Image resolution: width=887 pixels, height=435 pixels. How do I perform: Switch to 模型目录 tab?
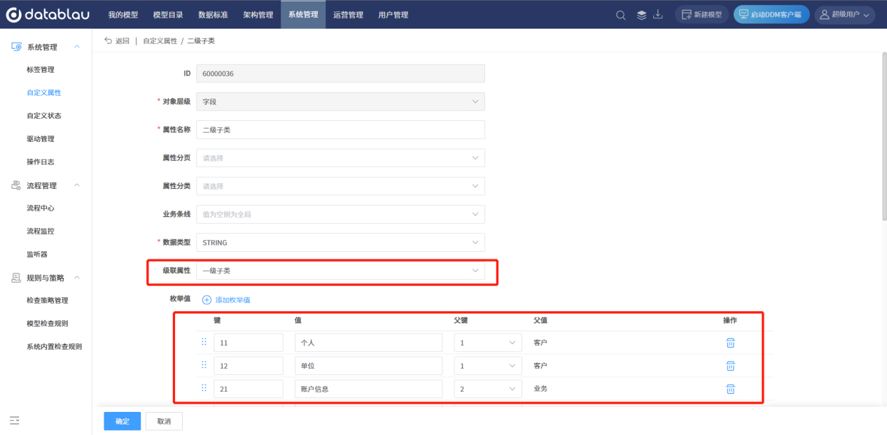(x=168, y=15)
